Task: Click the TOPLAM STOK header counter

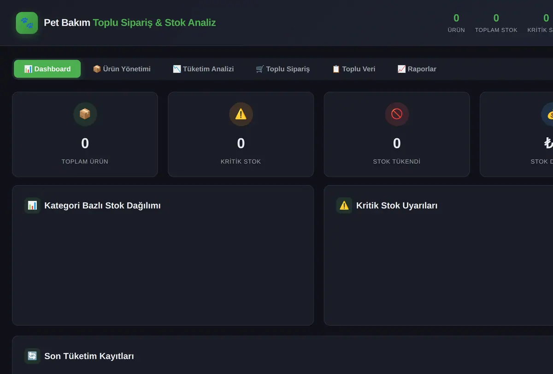Action: click(496, 23)
